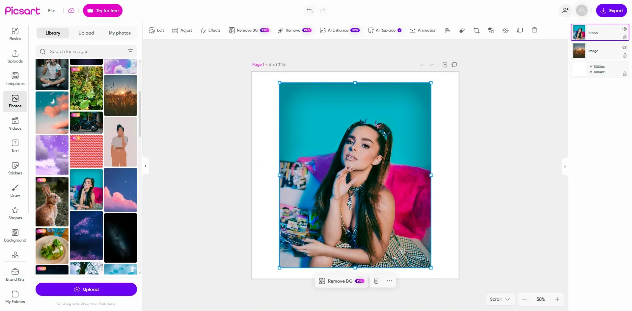Apply AI Enhance

(340, 30)
